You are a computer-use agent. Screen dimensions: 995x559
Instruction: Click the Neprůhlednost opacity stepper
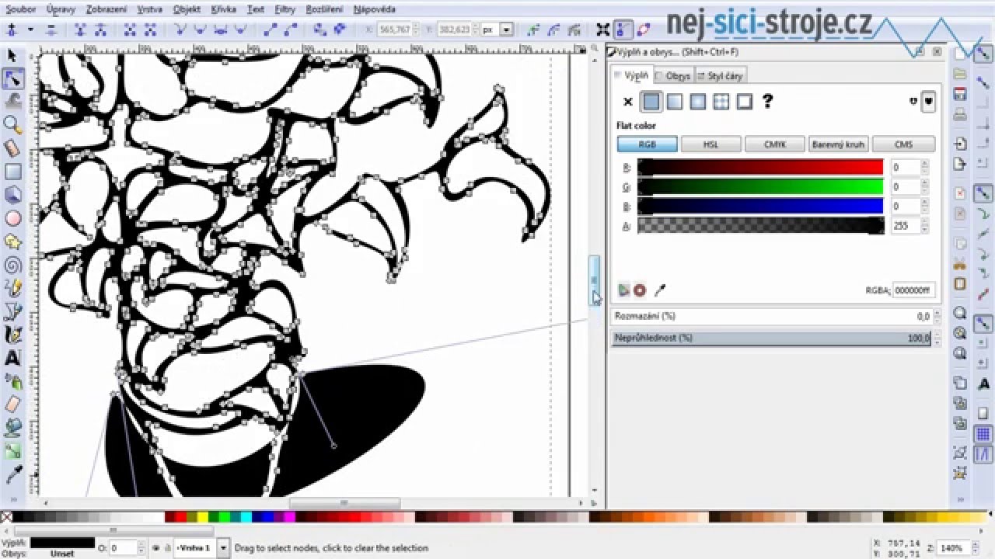point(936,338)
